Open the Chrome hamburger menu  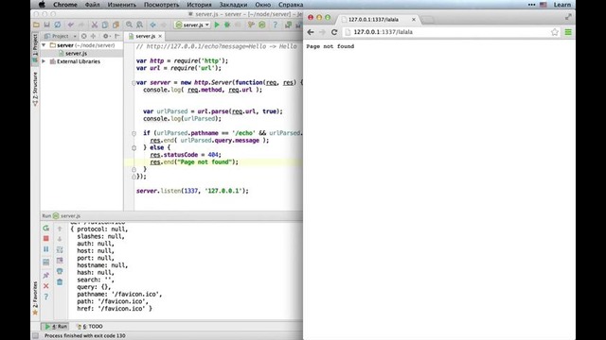coord(568,32)
